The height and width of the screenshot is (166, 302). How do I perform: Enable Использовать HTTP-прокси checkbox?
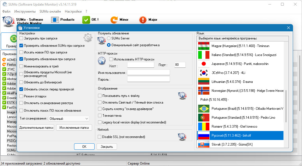click(111, 59)
